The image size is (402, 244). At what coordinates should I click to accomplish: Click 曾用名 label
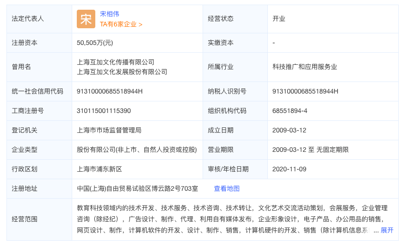[21, 67]
